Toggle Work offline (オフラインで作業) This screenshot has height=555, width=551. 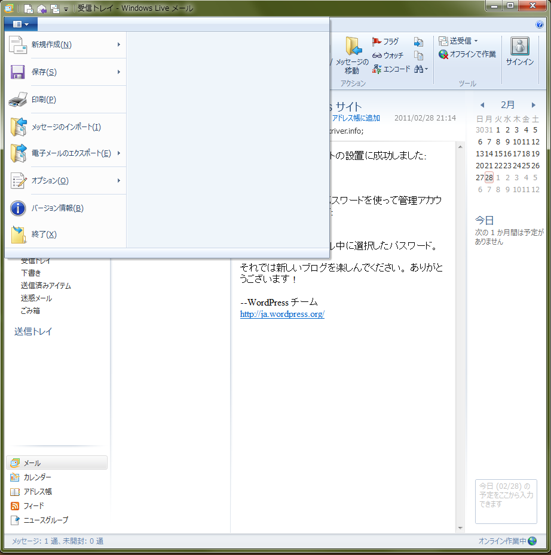(x=467, y=54)
